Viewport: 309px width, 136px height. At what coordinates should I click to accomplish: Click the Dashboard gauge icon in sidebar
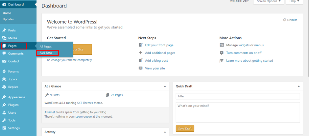[x=4, y=4]
